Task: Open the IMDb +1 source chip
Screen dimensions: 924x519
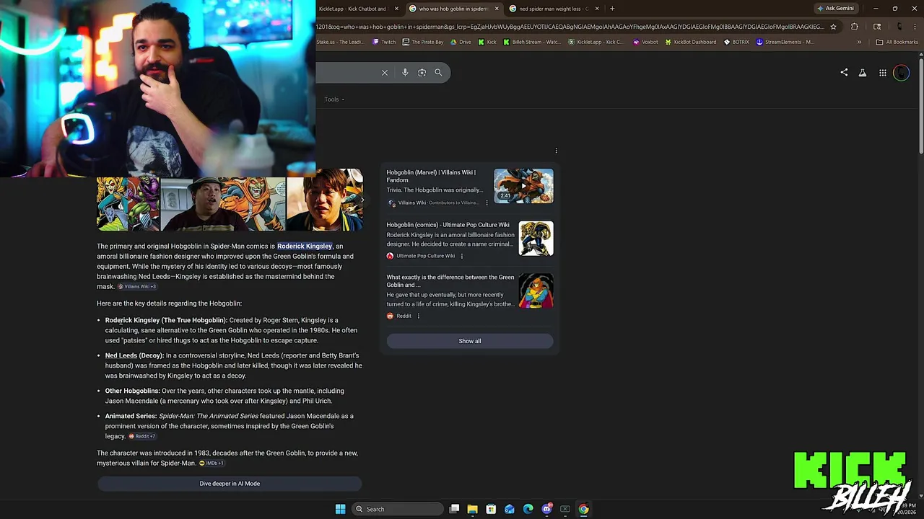Action: tap(211, 463)
